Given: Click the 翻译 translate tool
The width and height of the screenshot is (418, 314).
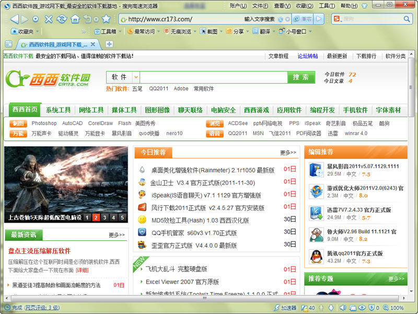Looking at the screenshot, I should click(262, 31).
